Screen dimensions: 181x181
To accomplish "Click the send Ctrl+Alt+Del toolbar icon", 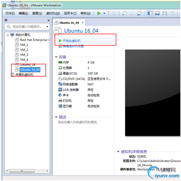I will point(114,13).
